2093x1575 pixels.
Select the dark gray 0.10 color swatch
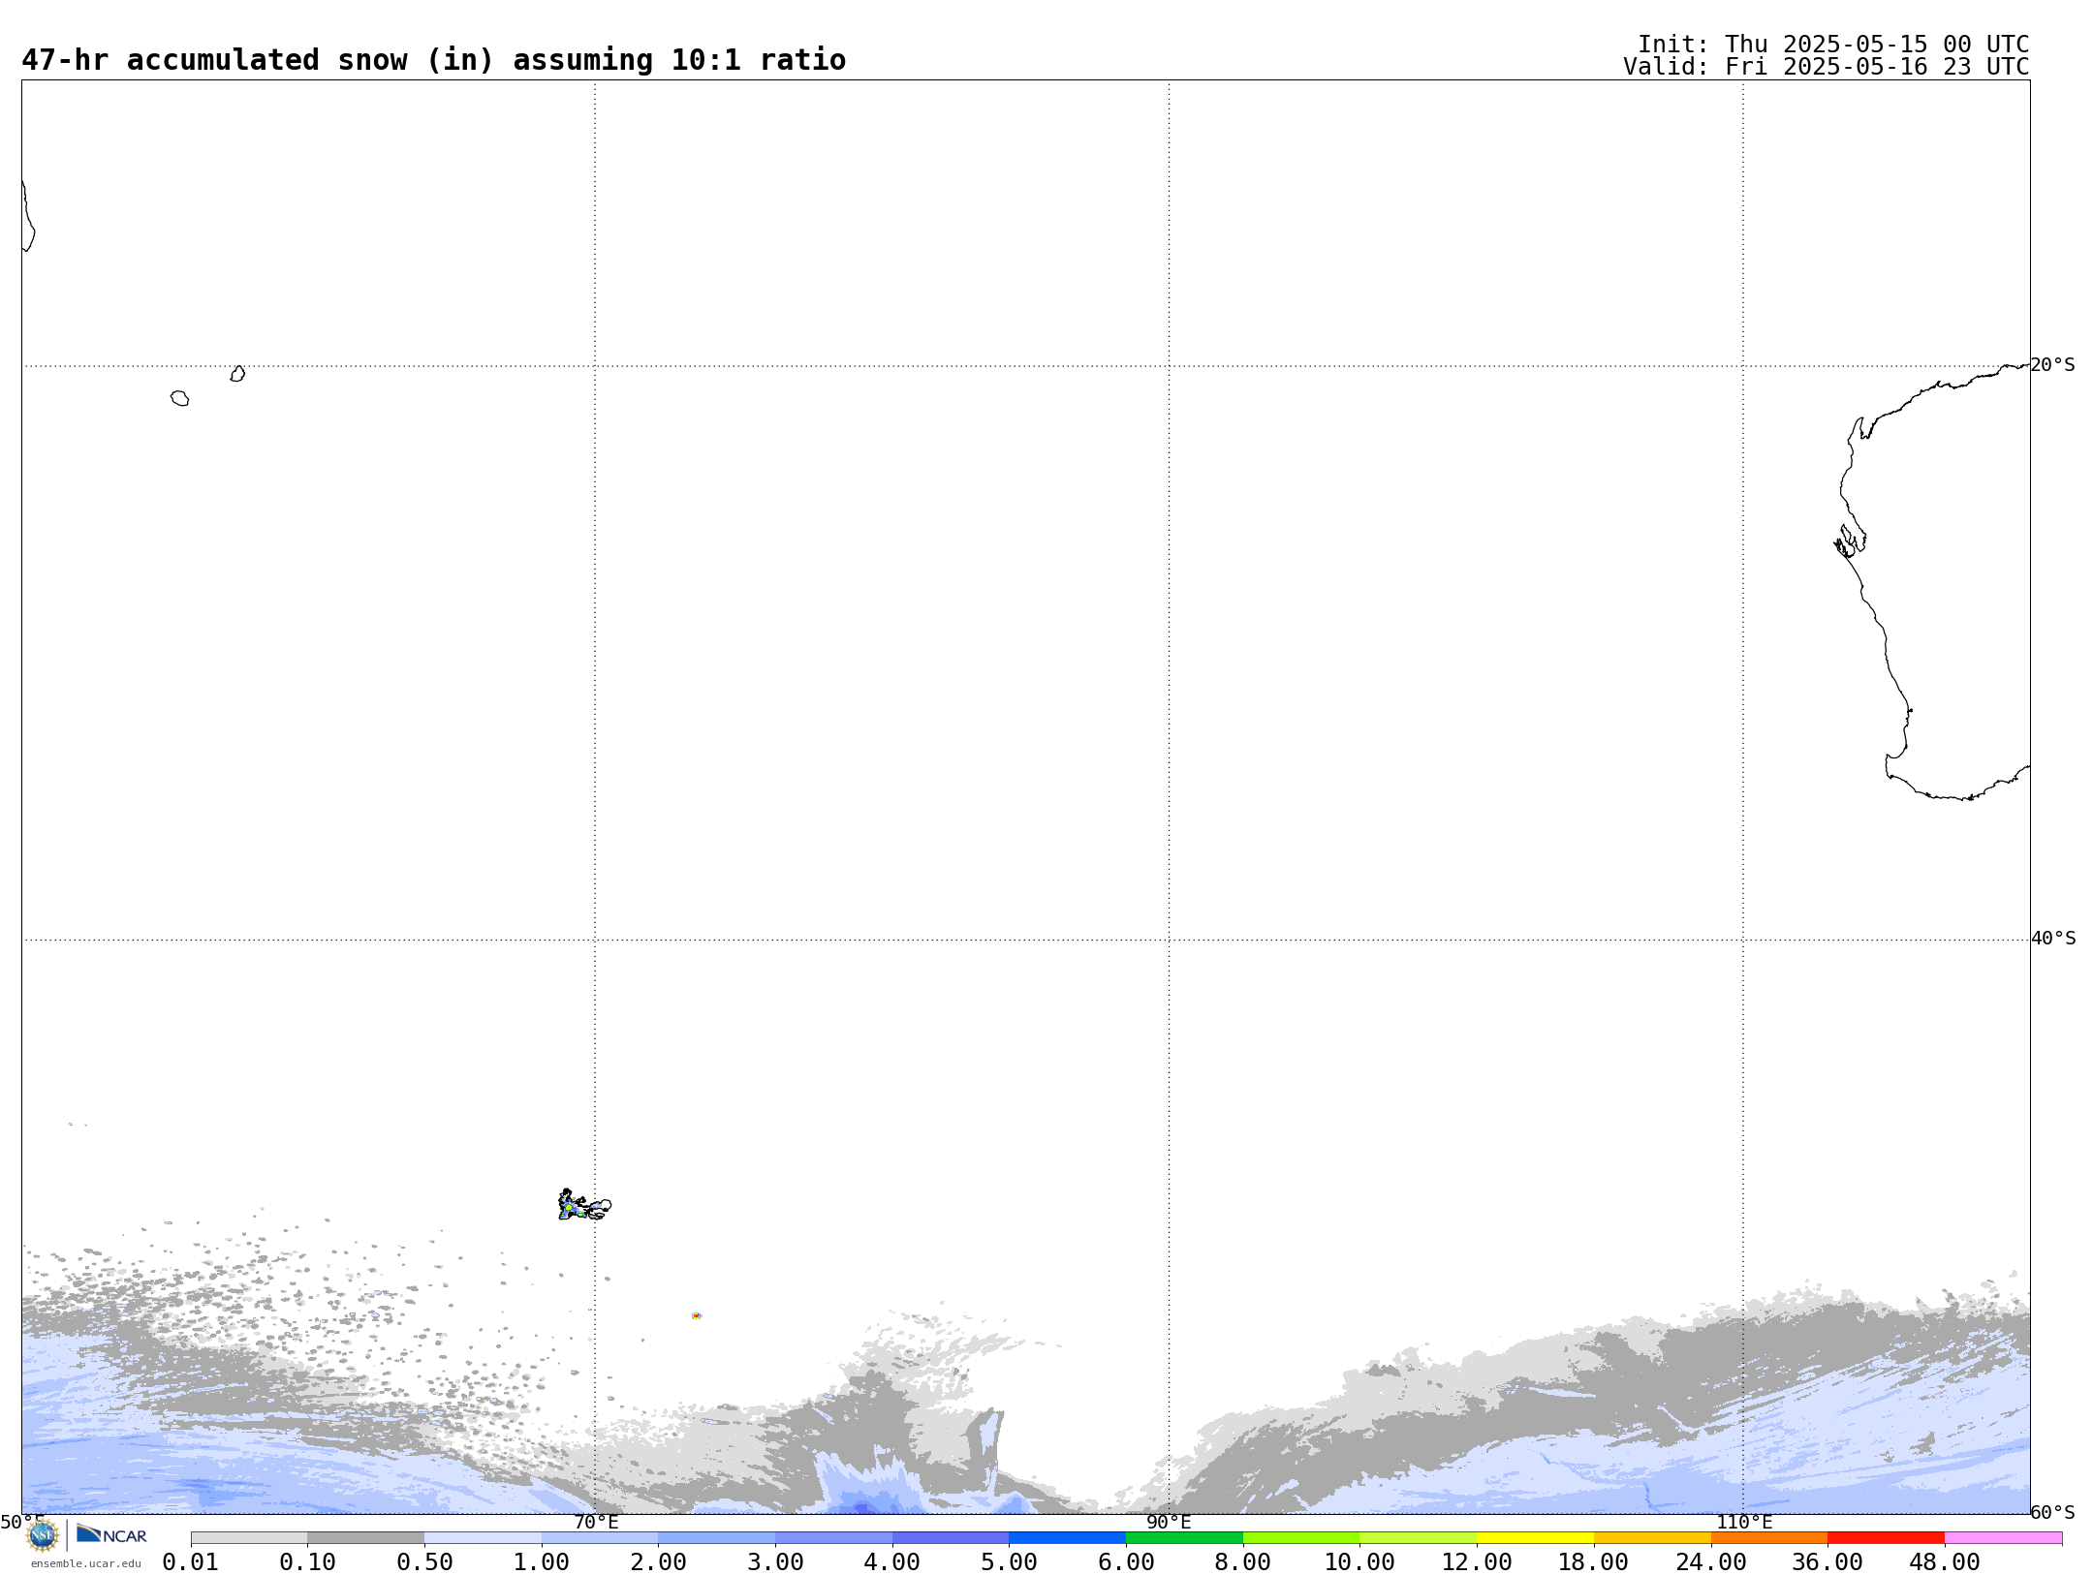coord(366,1538)
